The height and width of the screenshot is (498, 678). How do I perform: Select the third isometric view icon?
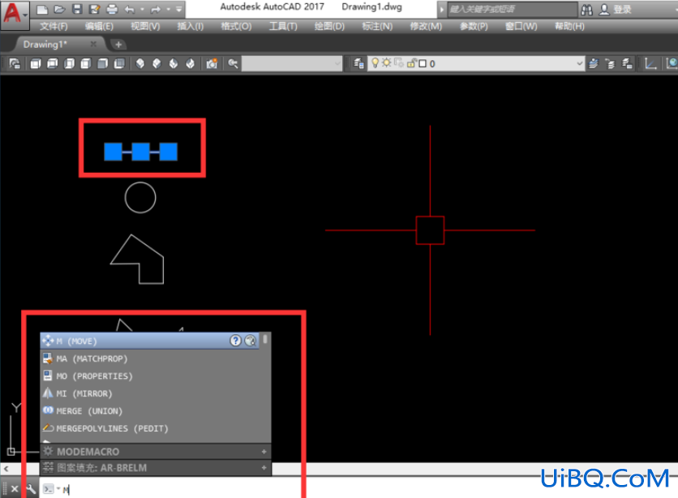pyautogui.click(x=174, y=63)
